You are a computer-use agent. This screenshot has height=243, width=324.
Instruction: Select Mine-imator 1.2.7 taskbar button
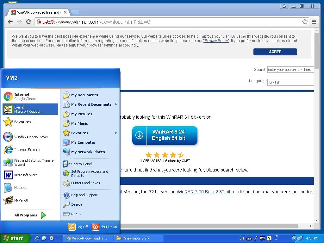coord(139,238)
